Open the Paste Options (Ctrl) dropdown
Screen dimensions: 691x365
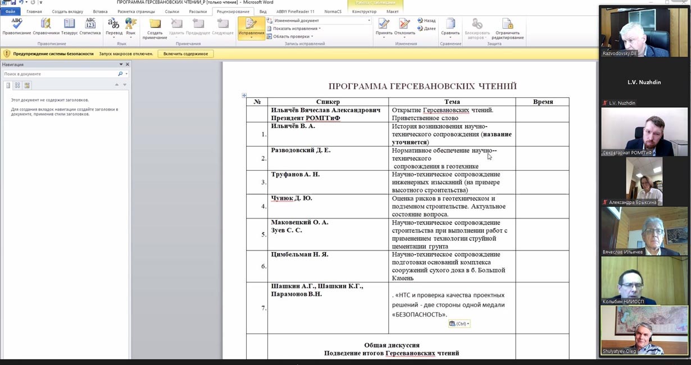point(459,323)
